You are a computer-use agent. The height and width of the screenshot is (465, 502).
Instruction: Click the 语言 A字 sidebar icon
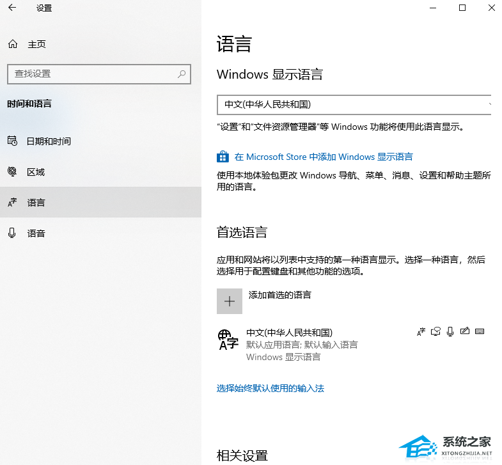point(12,202)
